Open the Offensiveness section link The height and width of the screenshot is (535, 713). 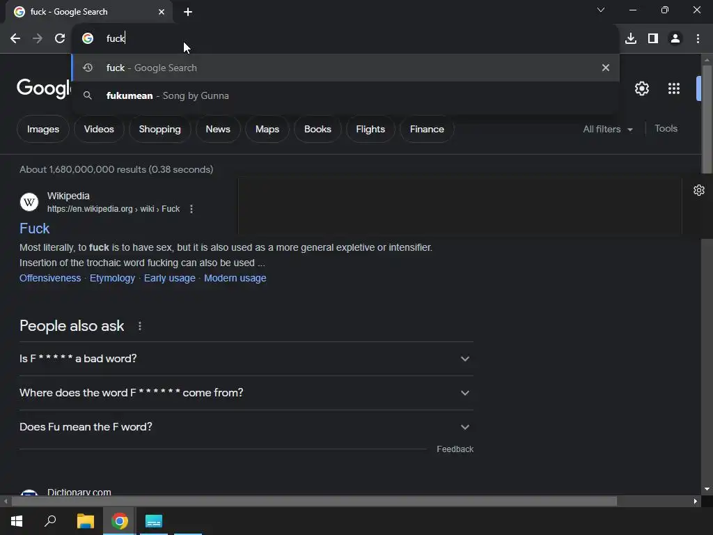click(50, 278)
